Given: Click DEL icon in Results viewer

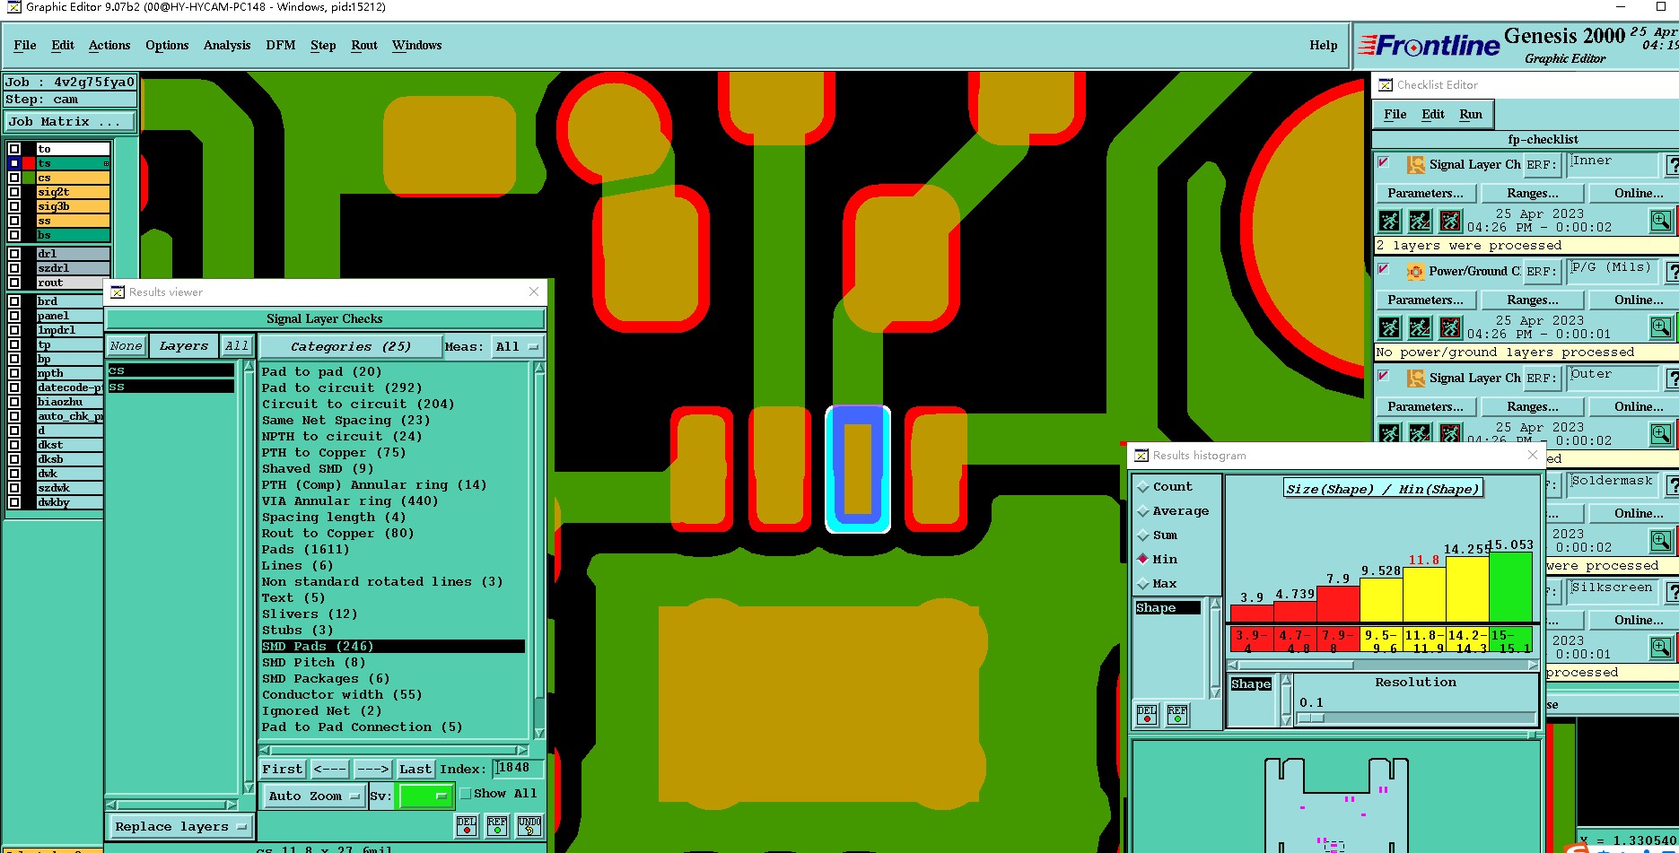Looking at the screenshot, I should 467,826.
